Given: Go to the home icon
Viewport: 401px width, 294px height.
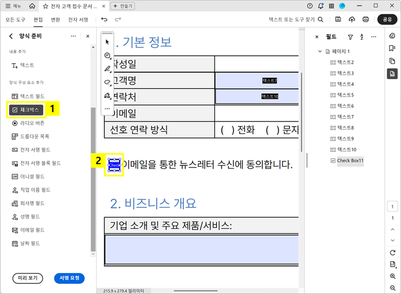Looking at the screenshot, I should pos(32,6).
